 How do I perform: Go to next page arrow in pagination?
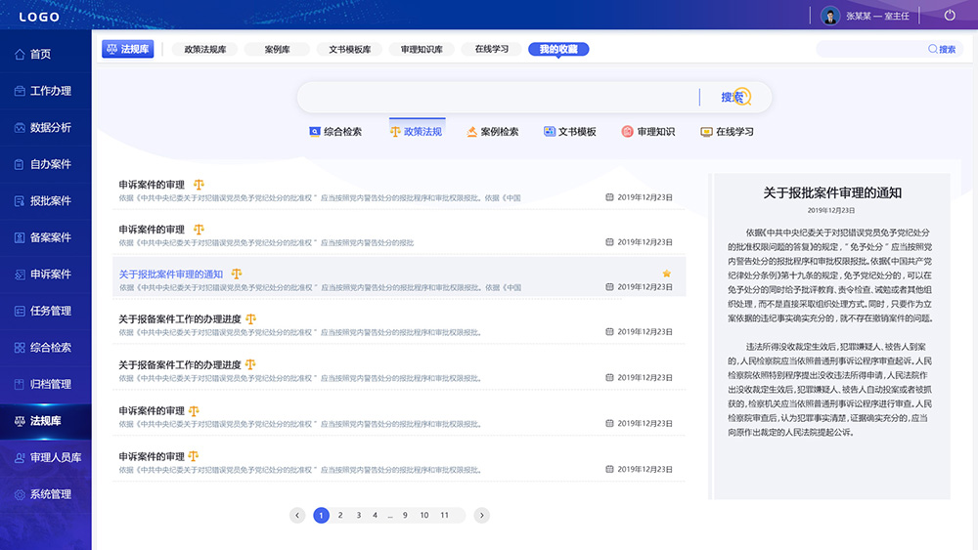[x=481, y=515]
